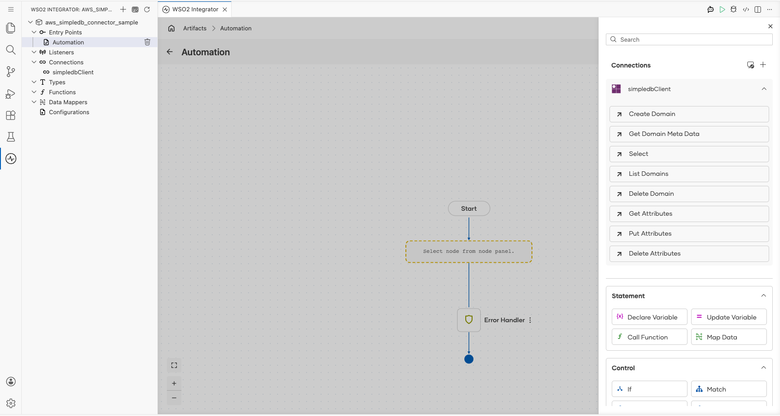Click the Search field in node panel
This screenshot has width=780, height=416.
coord(689,39)
